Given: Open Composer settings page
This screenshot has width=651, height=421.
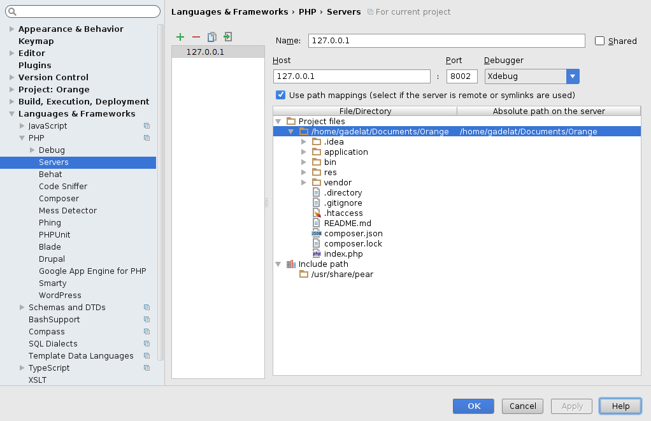Looking at the screenshot, I should pos(59,199).
